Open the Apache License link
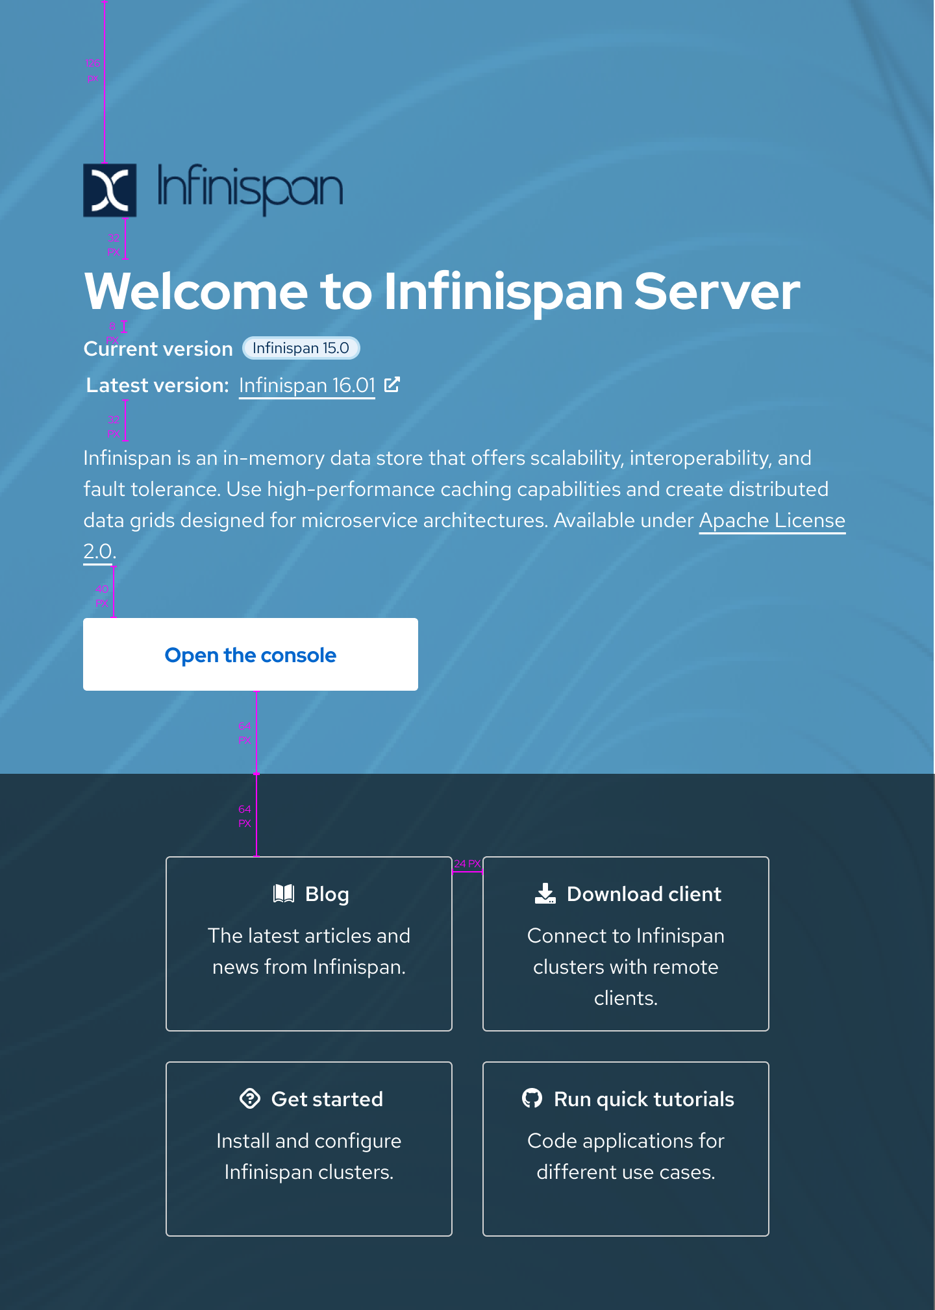The height and width of the screenshot is (1310, 935). pyautogui.click(x=771, y=521)
